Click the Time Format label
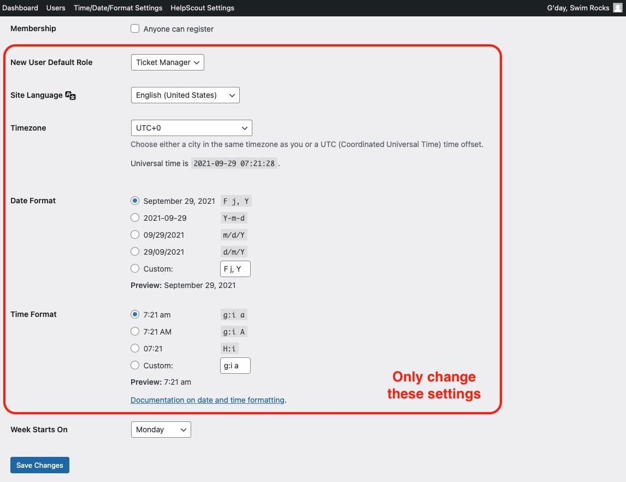The width and height of the screenshot is (626, 482). (x=33, y=314)
